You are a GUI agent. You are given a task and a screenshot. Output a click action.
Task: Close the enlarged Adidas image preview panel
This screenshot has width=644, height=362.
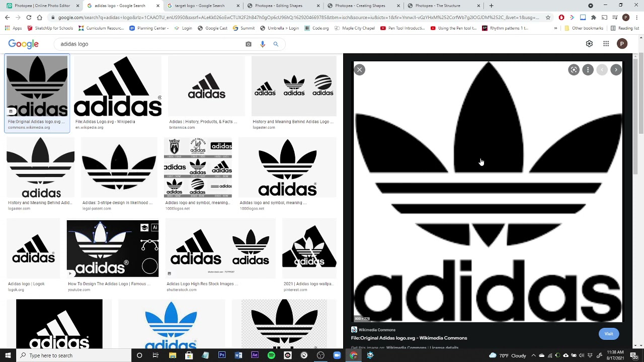tap(359, 70)
